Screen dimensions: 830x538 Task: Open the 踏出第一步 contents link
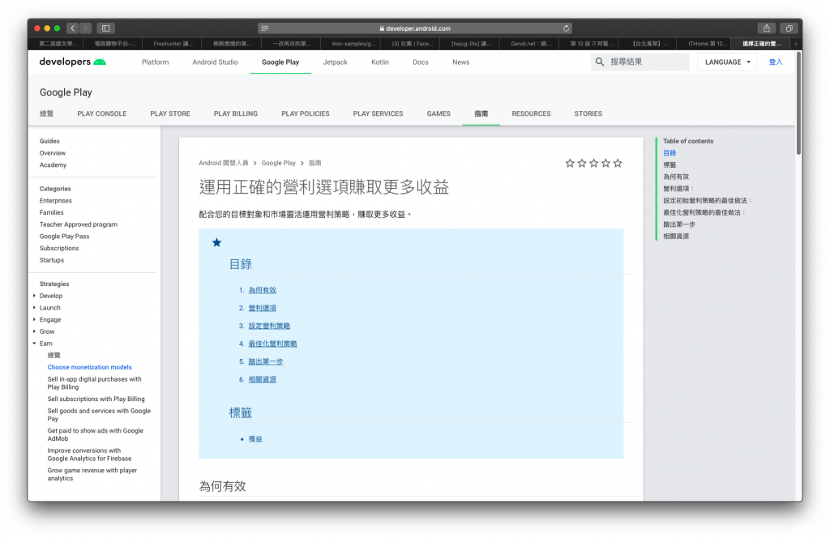[266, 362]
